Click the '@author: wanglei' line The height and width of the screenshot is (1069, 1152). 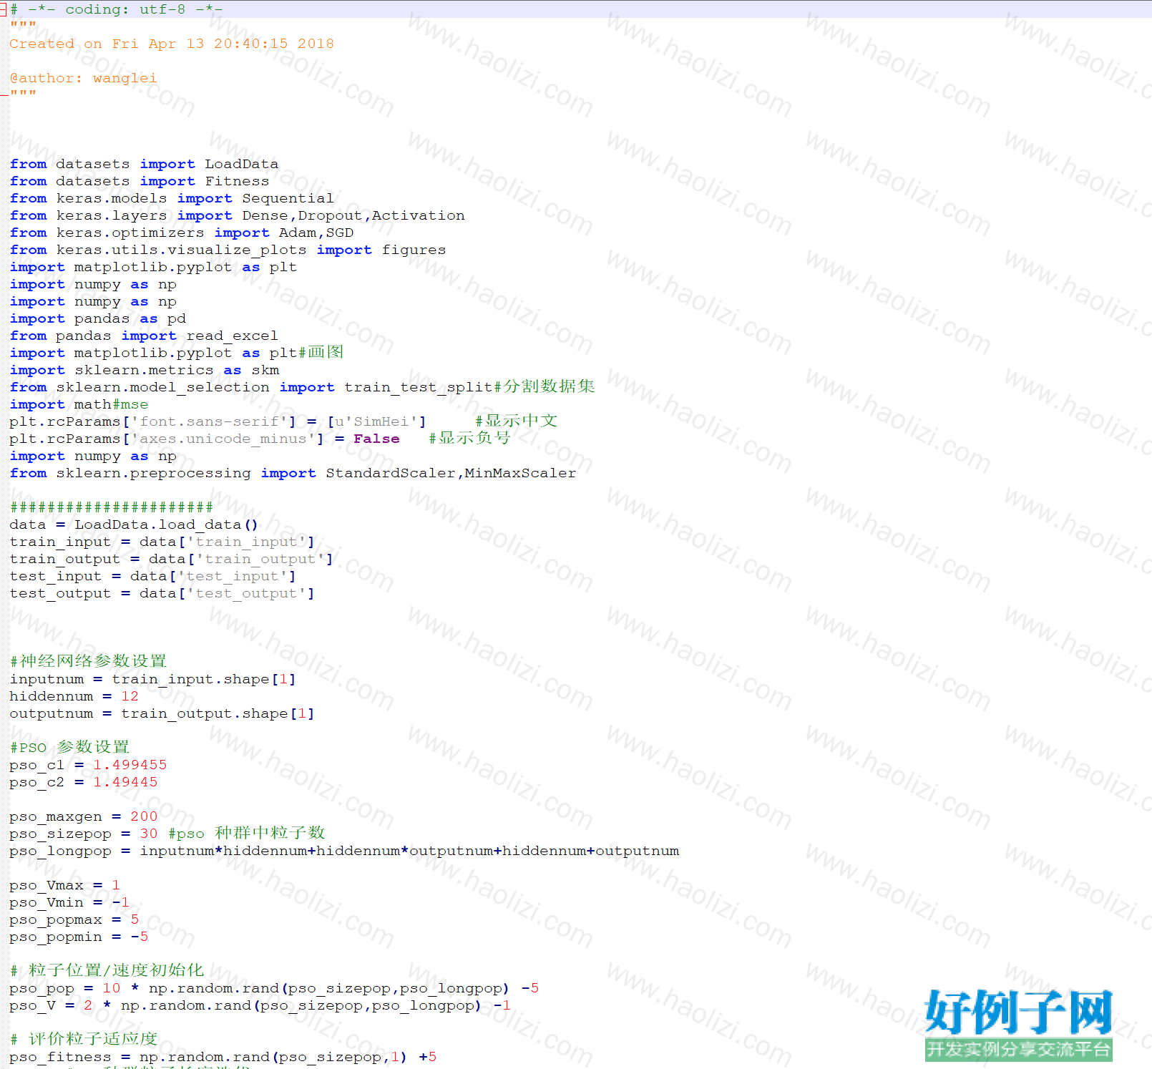83,78
